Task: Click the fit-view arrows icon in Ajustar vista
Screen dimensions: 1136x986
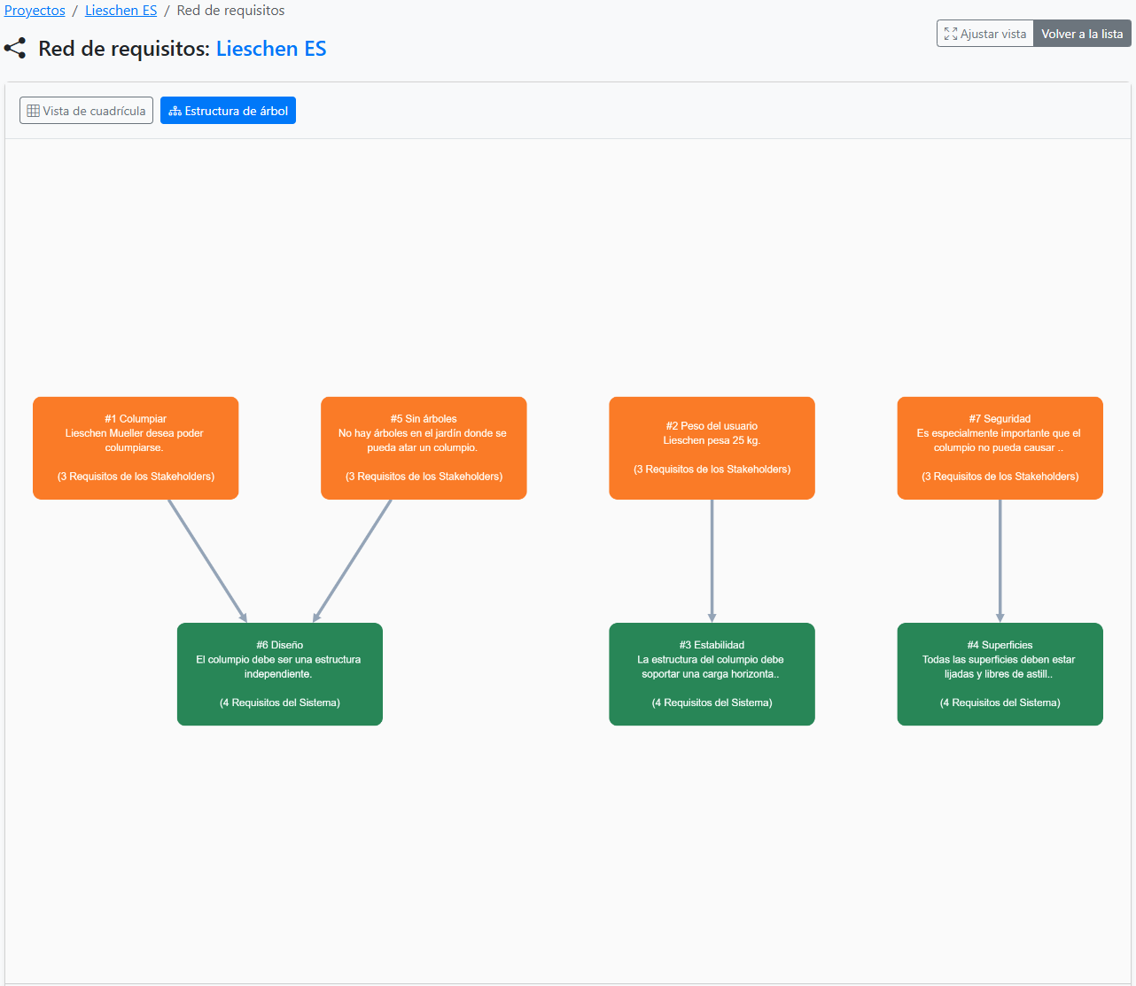Action: pos(951,33)
